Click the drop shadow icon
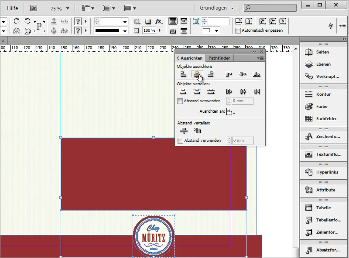The width and height of the screenshot is (349, 258). click(x=148, y=21)
